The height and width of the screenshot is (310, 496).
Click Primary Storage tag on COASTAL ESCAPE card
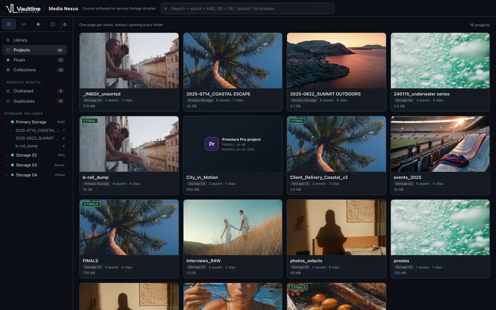point(200,100)
